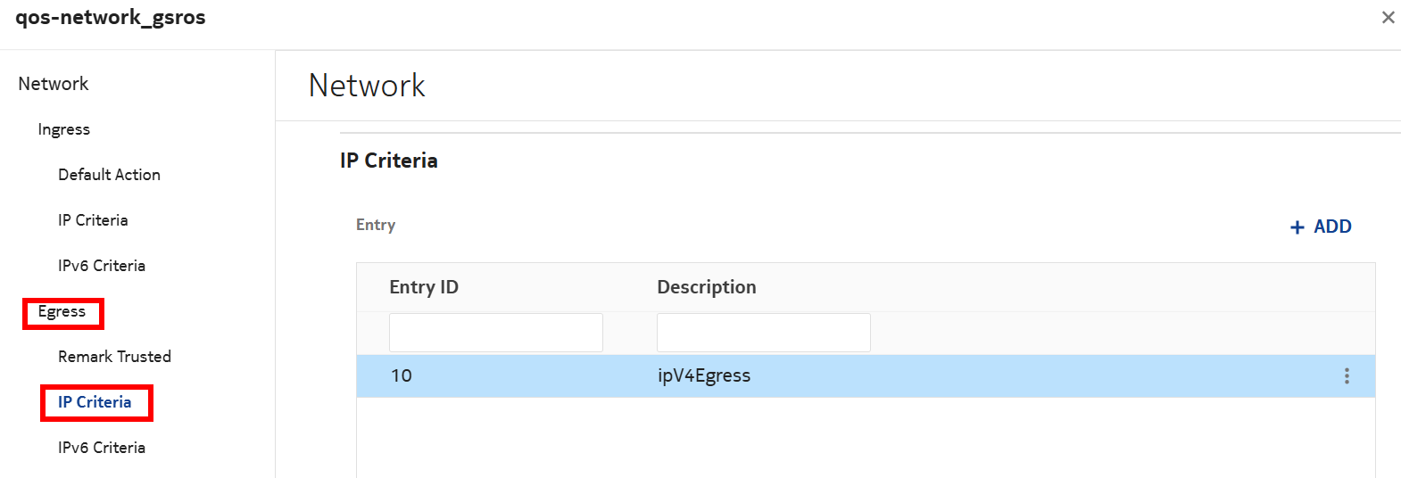Sort by the Description column header

tap(706, 287)
